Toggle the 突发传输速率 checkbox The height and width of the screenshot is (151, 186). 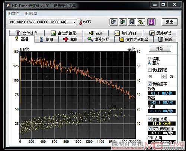click(150, 128)
